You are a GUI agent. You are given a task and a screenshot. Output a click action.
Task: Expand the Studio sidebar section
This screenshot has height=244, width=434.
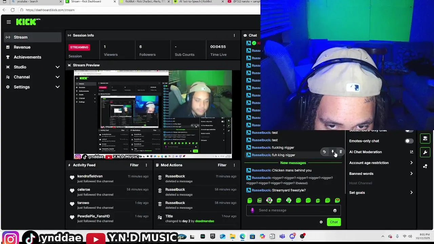tap(57, 67)
